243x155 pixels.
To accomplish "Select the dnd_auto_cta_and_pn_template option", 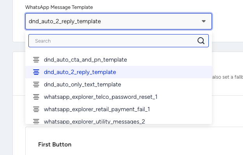I will click(x=119, y=60).
